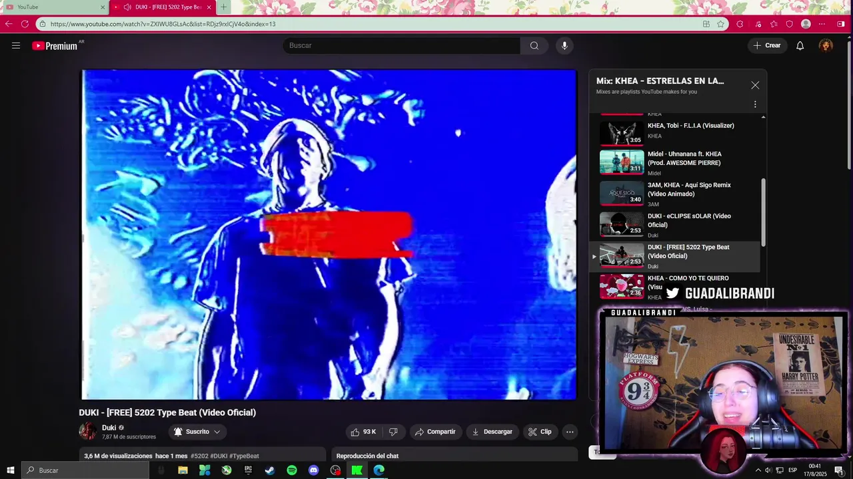Start voice search with microphone icon

[x=564, y=46]
